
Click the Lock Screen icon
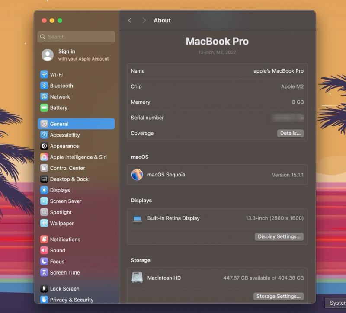[x=44, y=288]
